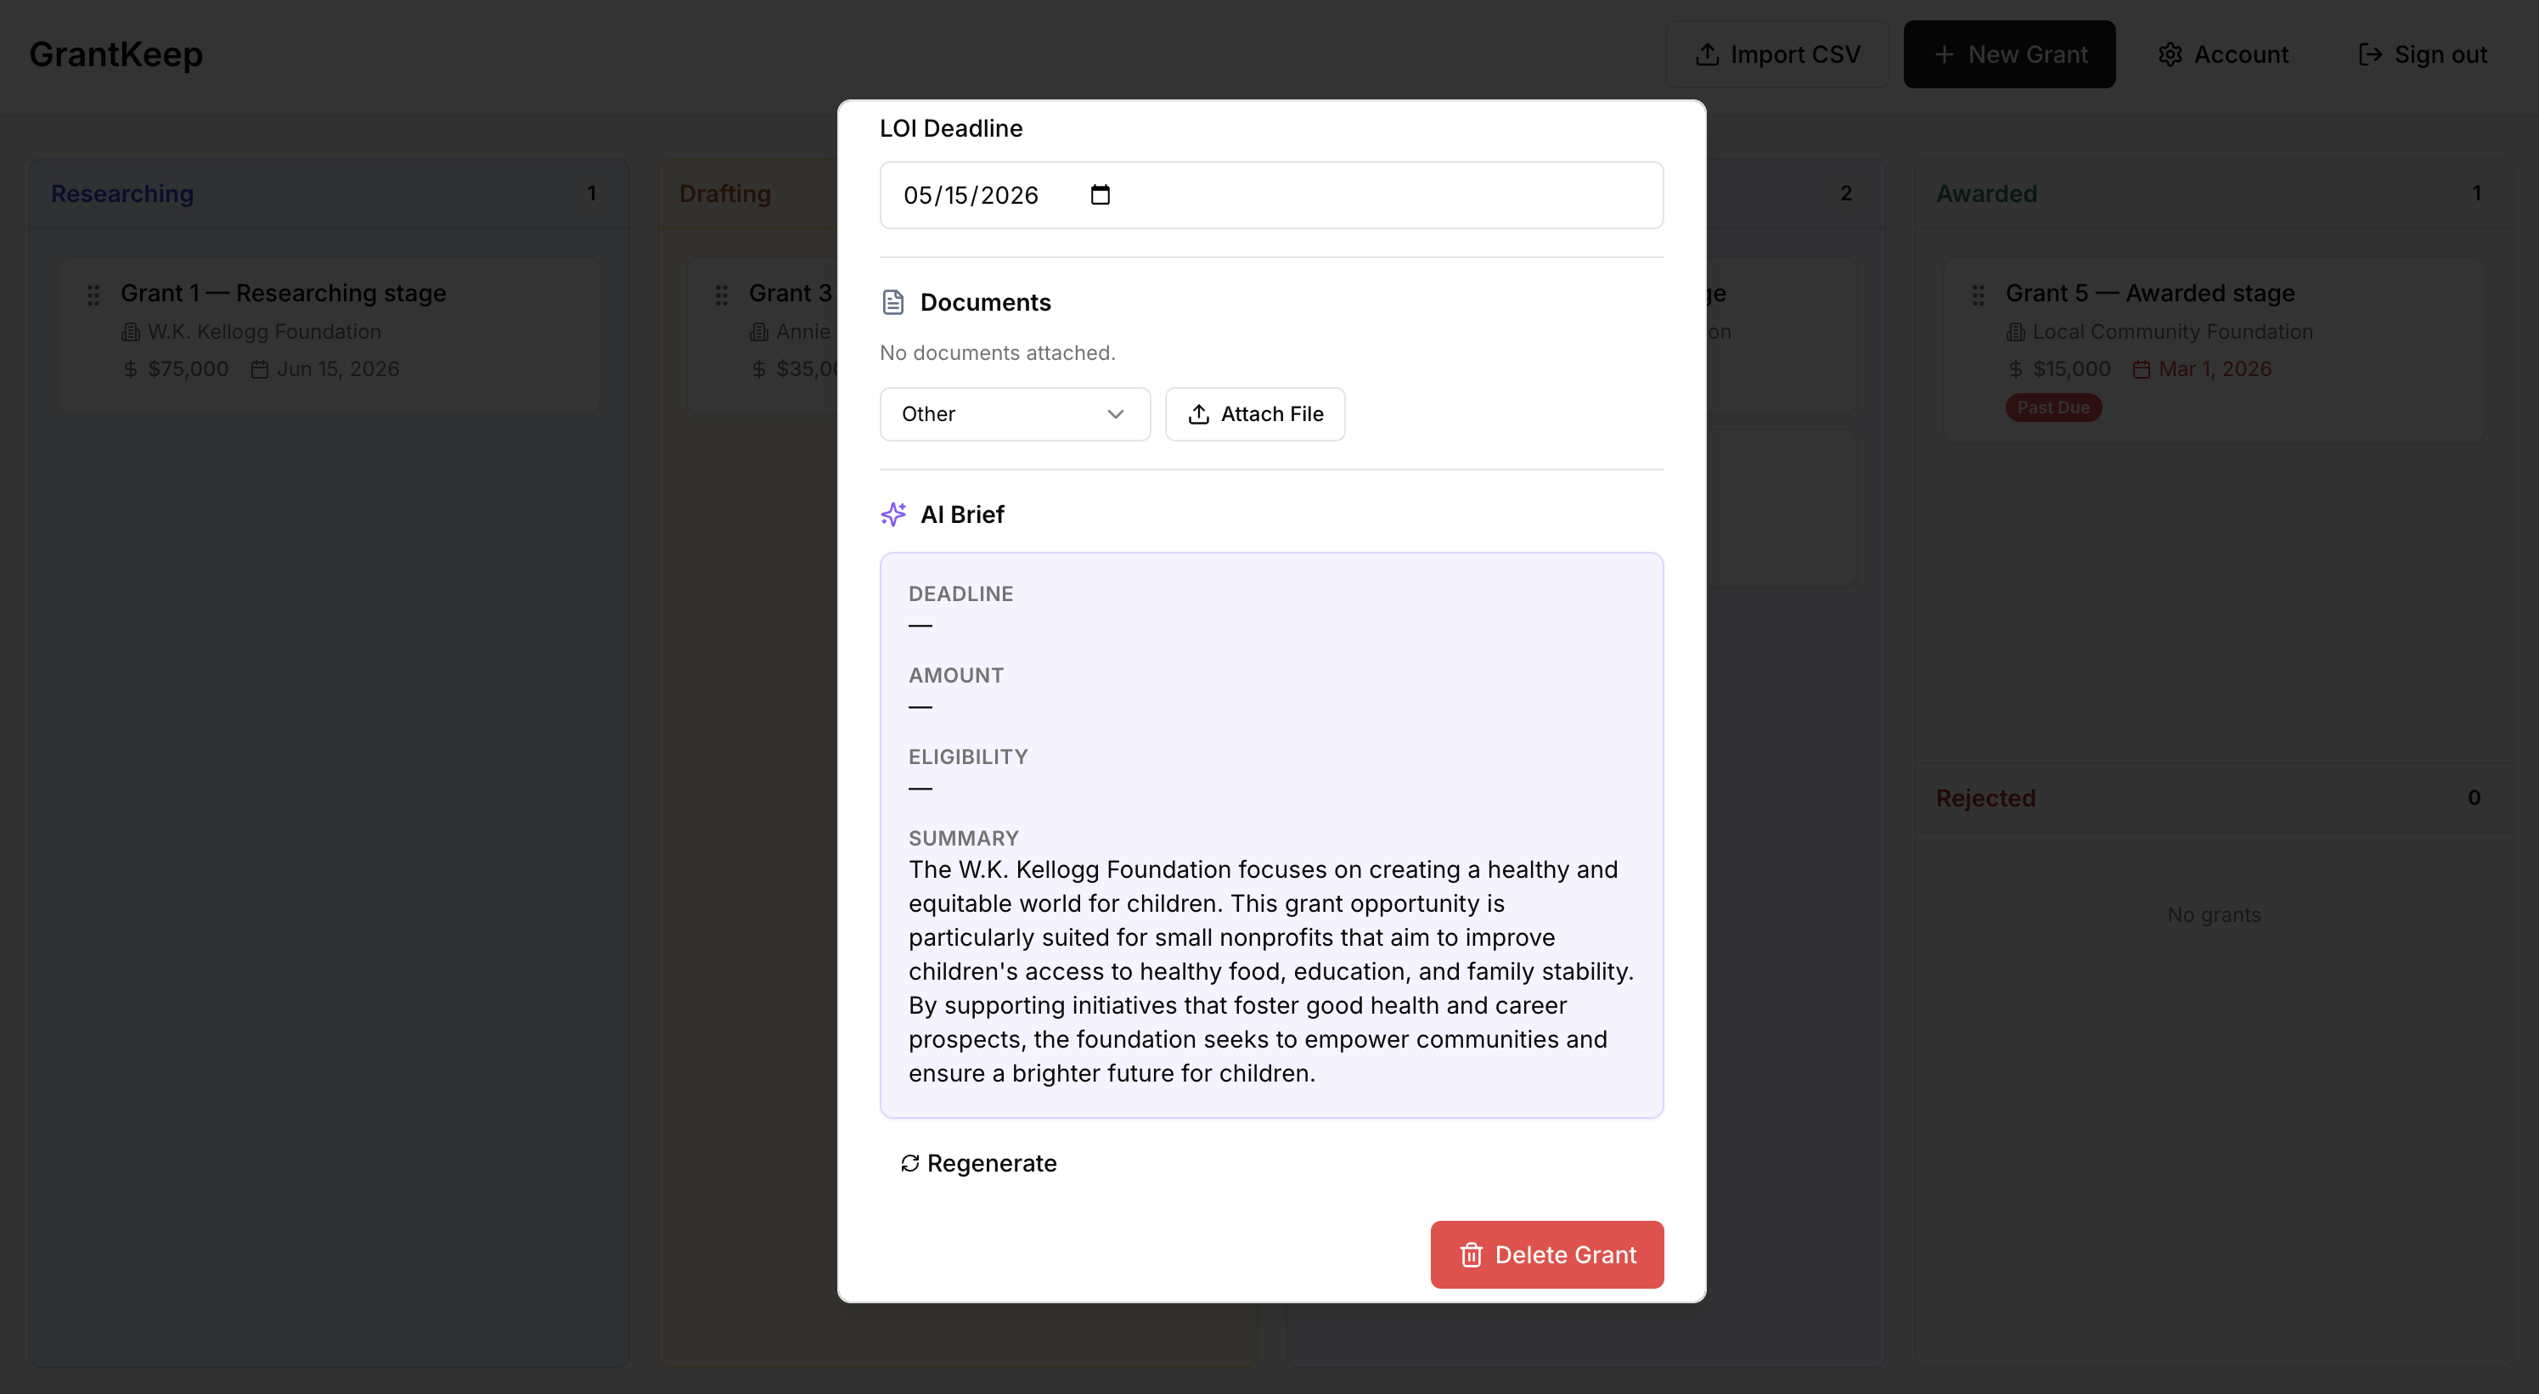Viewport: 2539px width, 1394px height.
Task: Expand the Other dropdown chevron arrow
Action: (x=1115, y=413)
